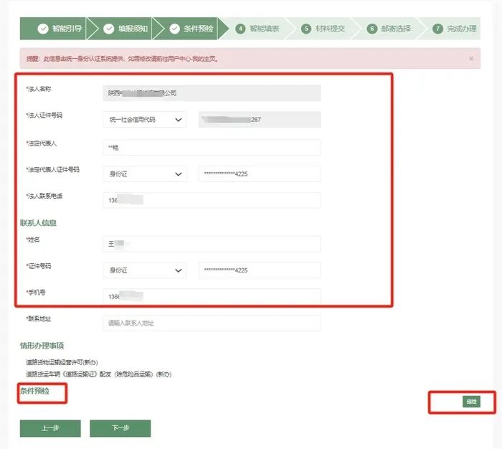Image resolution: width=502 pixels, height=449 pixels.
Task: Click the number 7 circle for 完成办理
Action: [437, 29]
